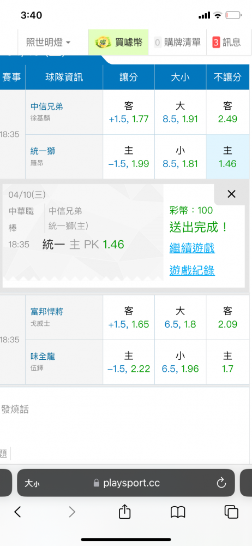Tap Safari text size 大小 button
252x546 pixels.
(x=32, y=483)
